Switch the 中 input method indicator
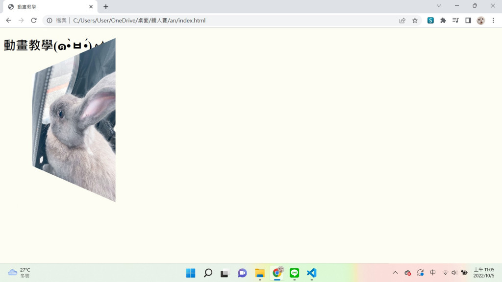Viewport: 502px width, 282px height. [x=433, y=273]
